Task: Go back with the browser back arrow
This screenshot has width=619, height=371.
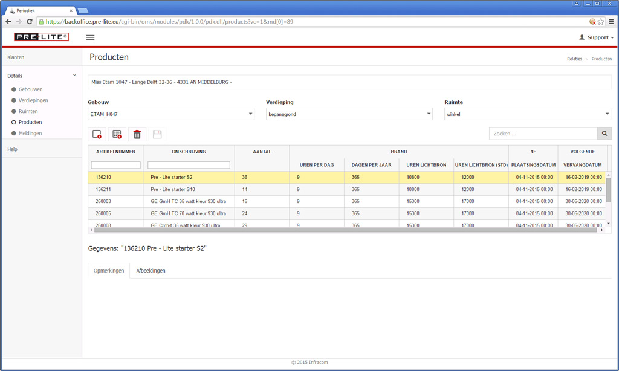Action: [8, 22]
